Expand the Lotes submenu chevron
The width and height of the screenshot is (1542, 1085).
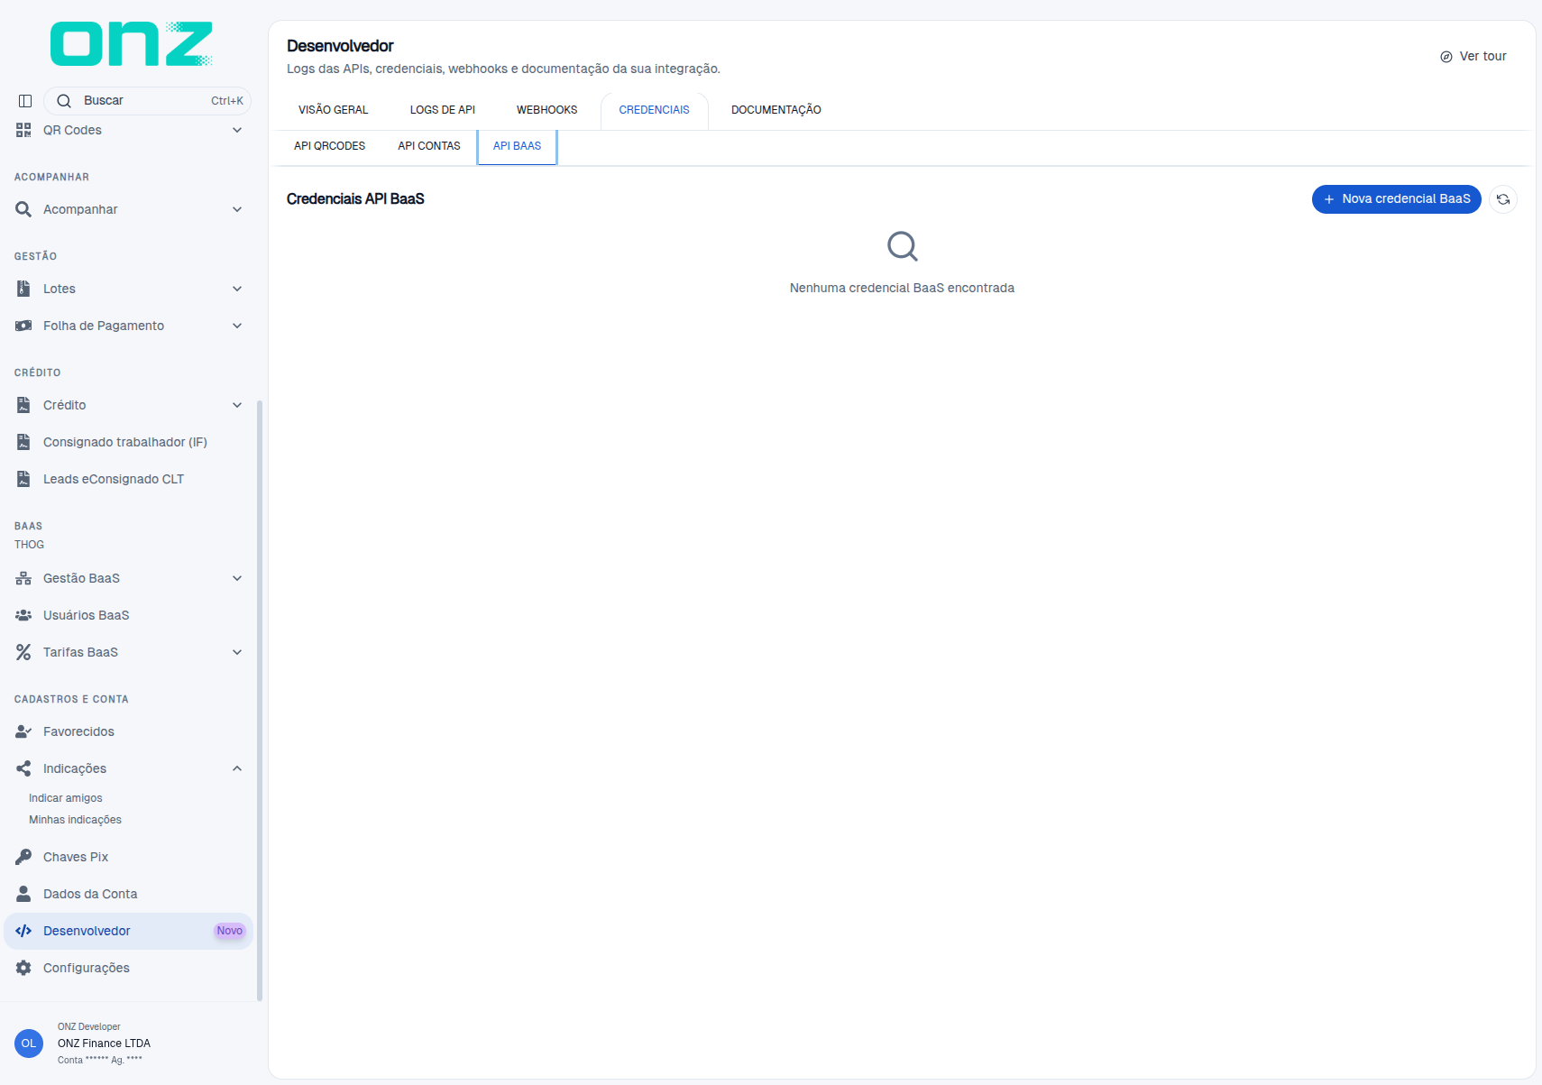point(237,289)
